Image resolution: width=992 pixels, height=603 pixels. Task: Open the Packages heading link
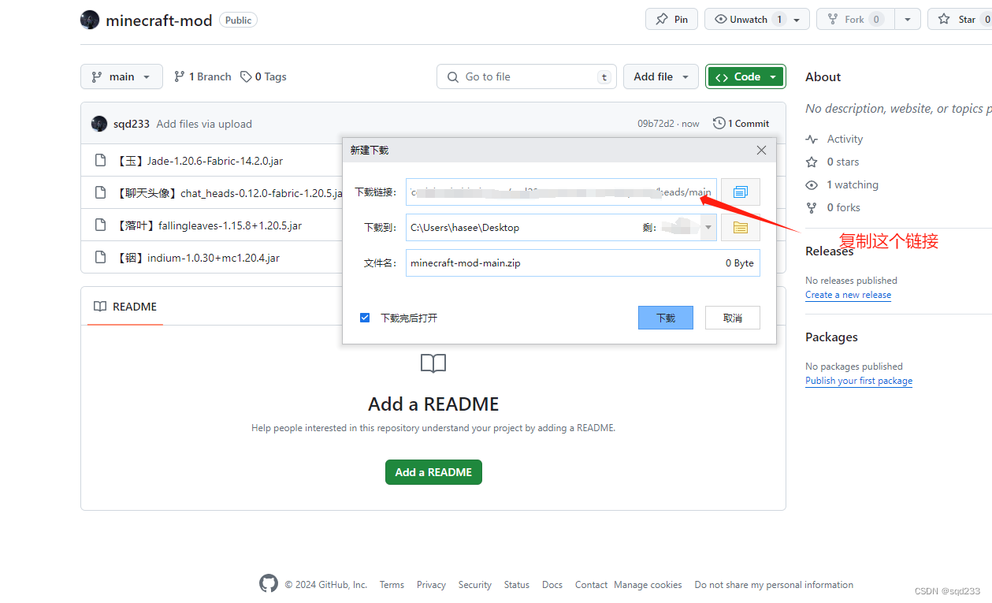click(831, 337)
